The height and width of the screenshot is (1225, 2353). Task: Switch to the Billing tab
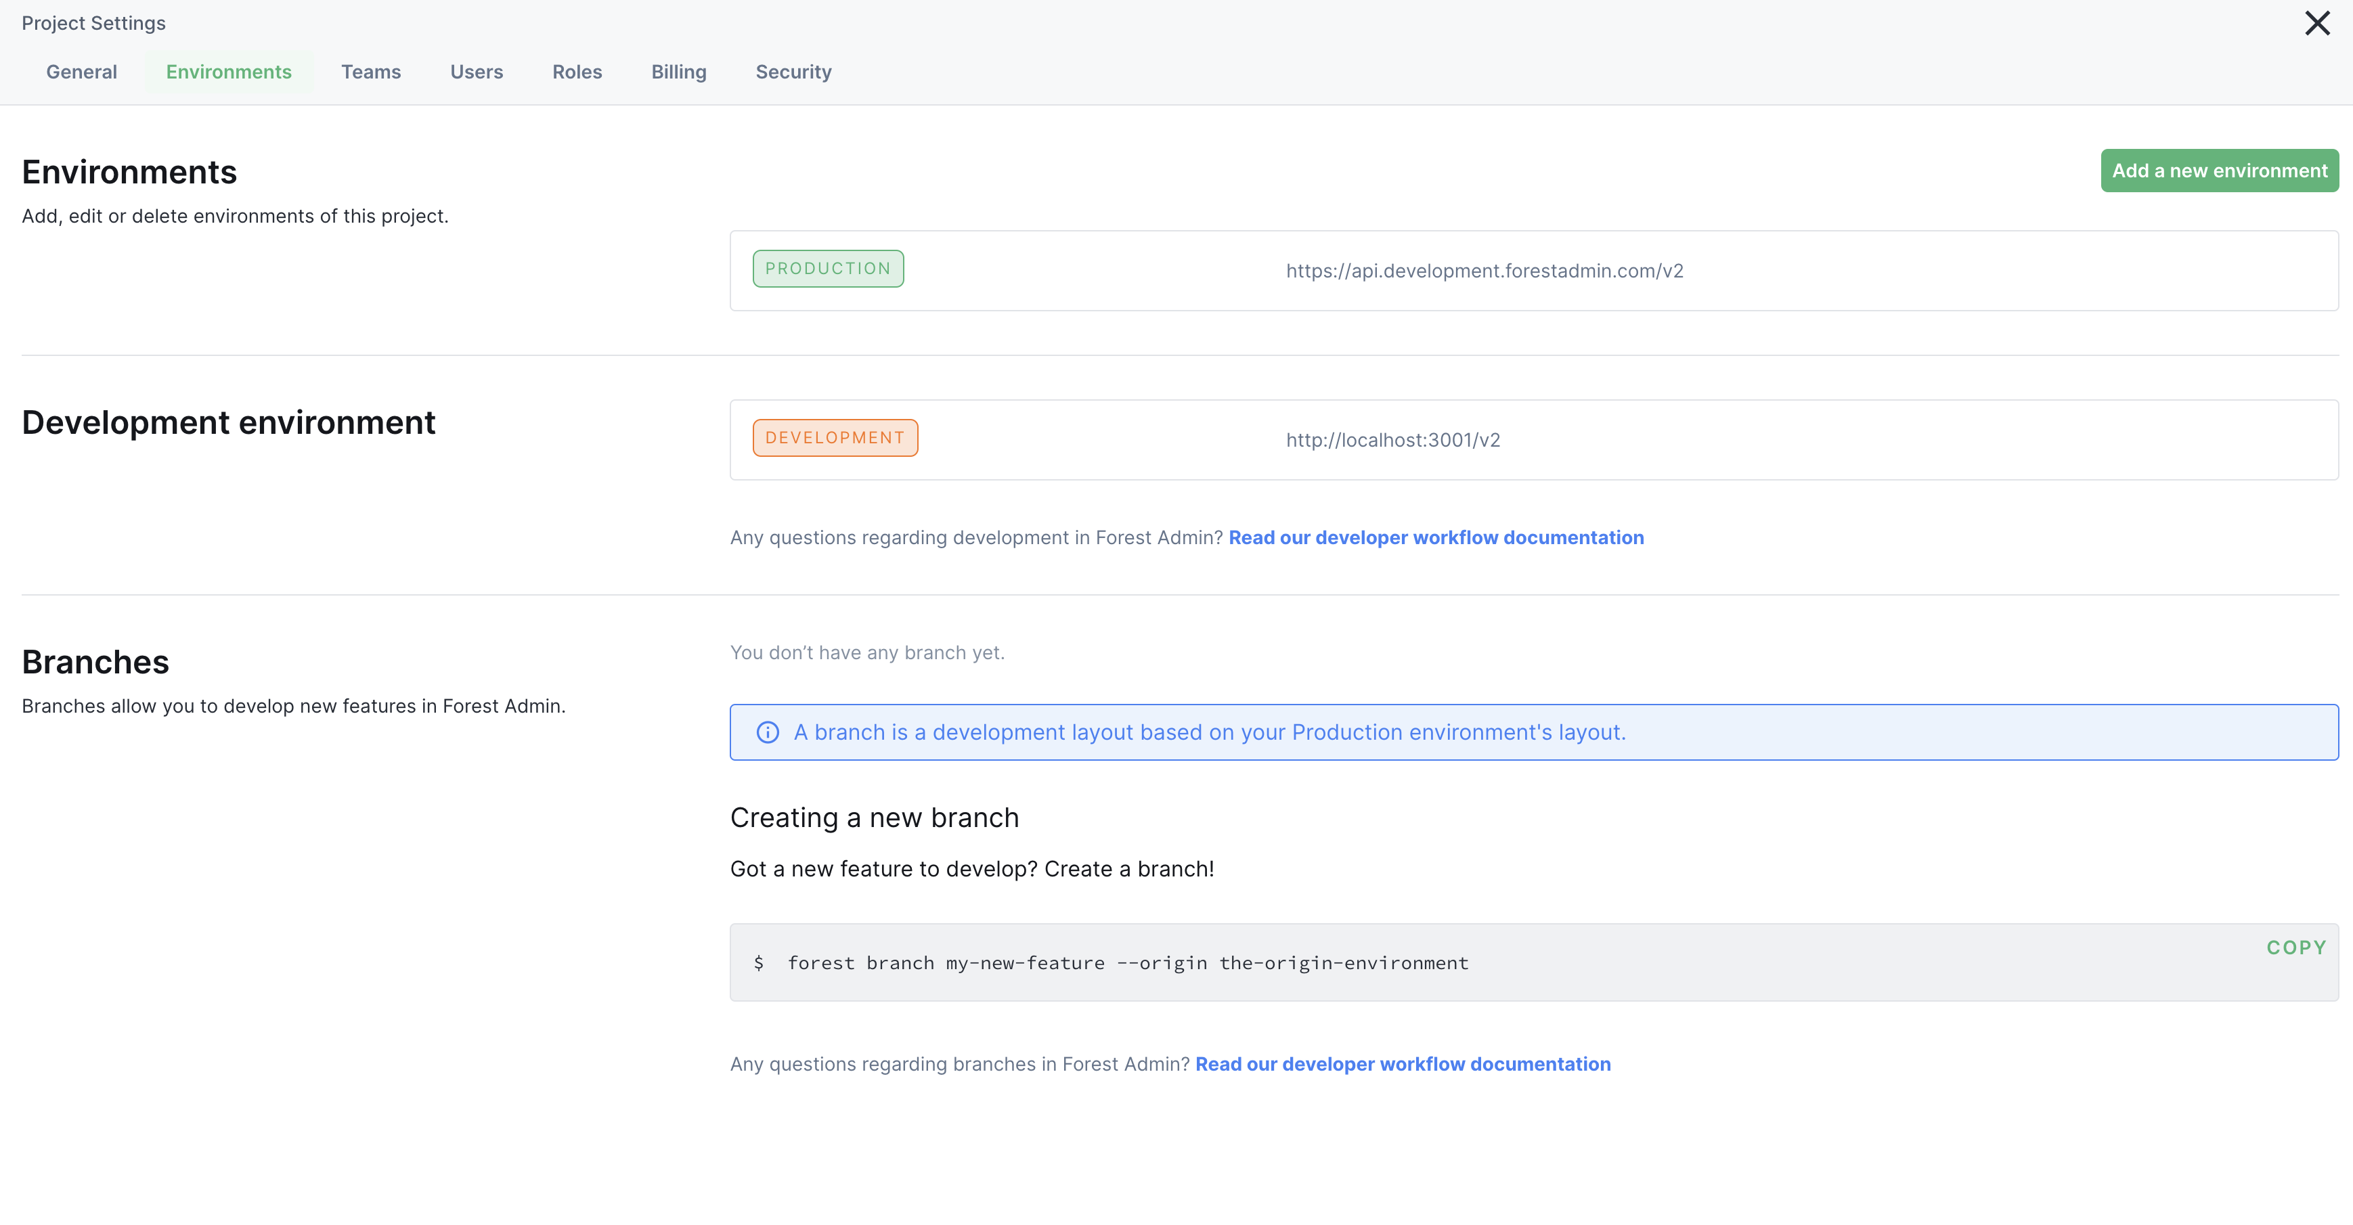tap(678, 72)
